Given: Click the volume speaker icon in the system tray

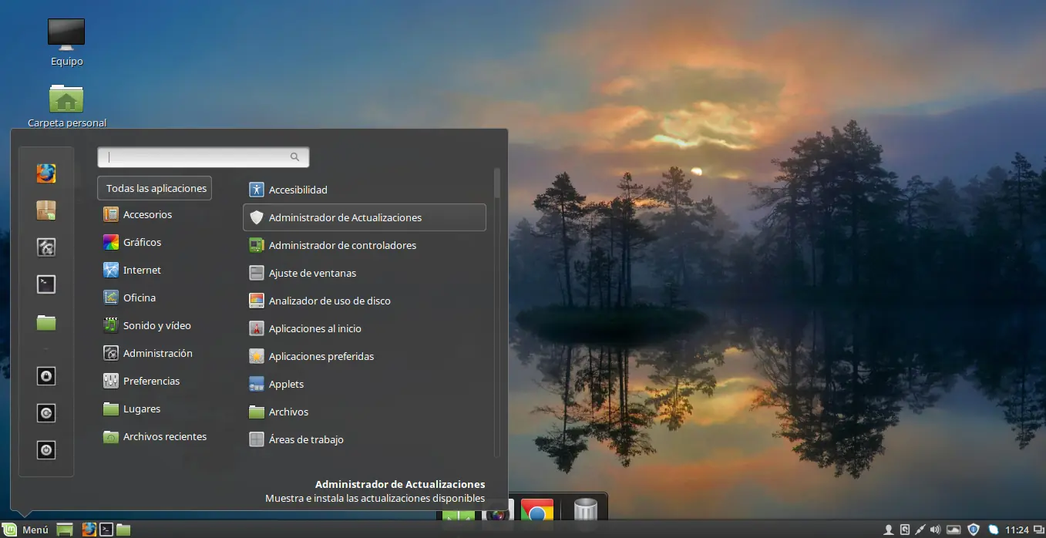Looking at the screenshot, I should pos(935,530).
